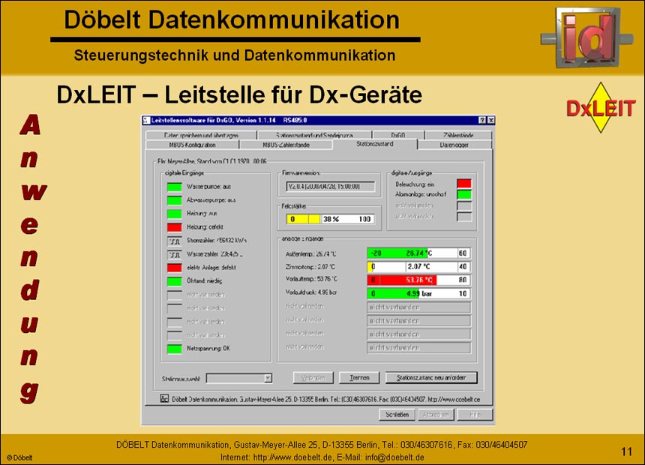Click the DxLEIT diamond logo
The width and height of the screenshot is (645, 465).
coord(601,107)
